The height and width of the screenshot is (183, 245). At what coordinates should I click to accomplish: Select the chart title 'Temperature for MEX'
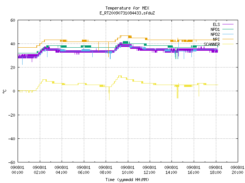coord(127,8)
